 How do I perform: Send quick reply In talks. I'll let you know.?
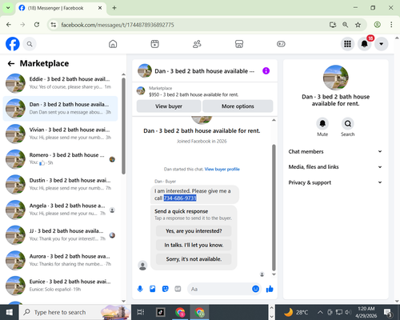coord(194,245)
